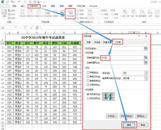Click the Undo arrow icon
This screenshot has width=161, height=130.
[12, 2]
